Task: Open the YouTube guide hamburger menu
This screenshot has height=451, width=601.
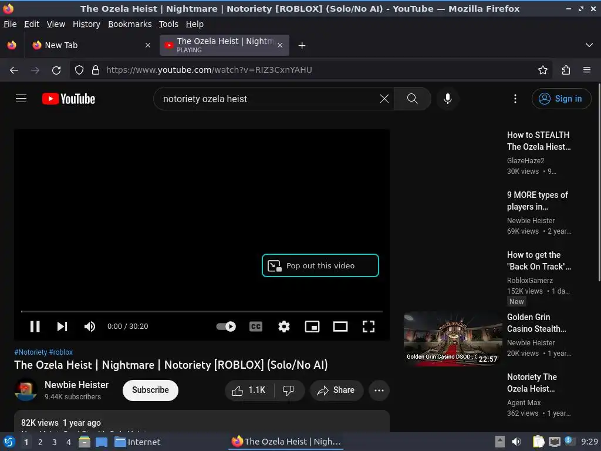Action: (x=21, y=99)
